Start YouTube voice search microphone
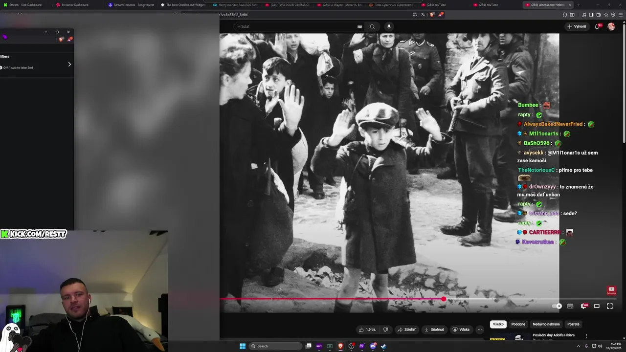Viewport: 626px width, 352px height. (x=389, y=26)
